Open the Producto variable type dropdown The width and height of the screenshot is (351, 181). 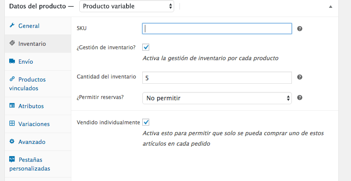[x=126, y=6]
